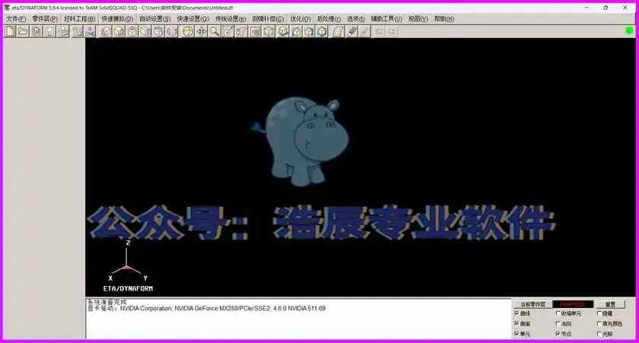Viewport: 639px width, 343px height.
Task: Click the Fill screen icon
Action: (255, 31)
